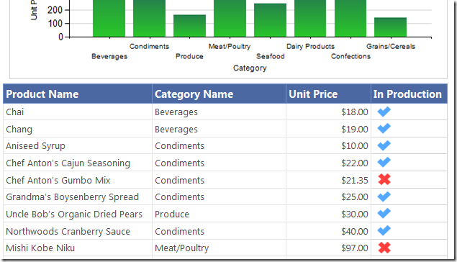Click checkmark for Aniseed Syrup row
The width and height of the screenshot is (457, 262).
(384, 145)
